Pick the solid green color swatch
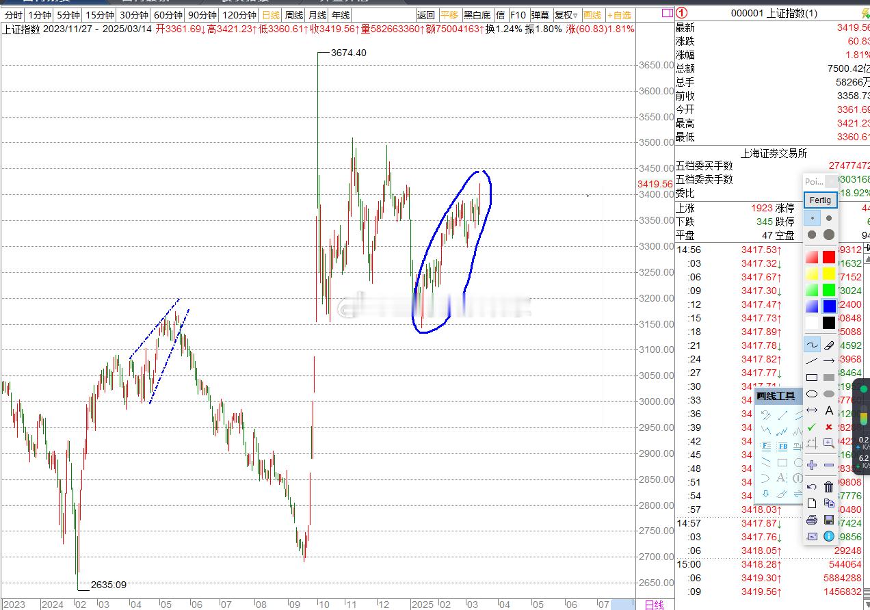 pyautogui.click(x=829, y=290)
